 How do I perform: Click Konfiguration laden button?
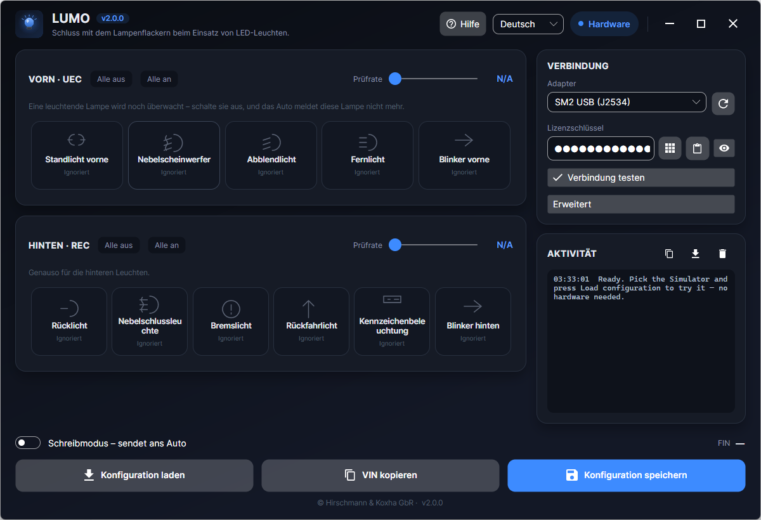pyautogui.click(x=134, y=476)
